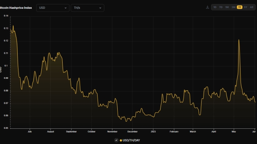Viewport: 257px width, 144px height.
Task: Click the USD/TH/DAY legend label
Action: click(131, 140)
